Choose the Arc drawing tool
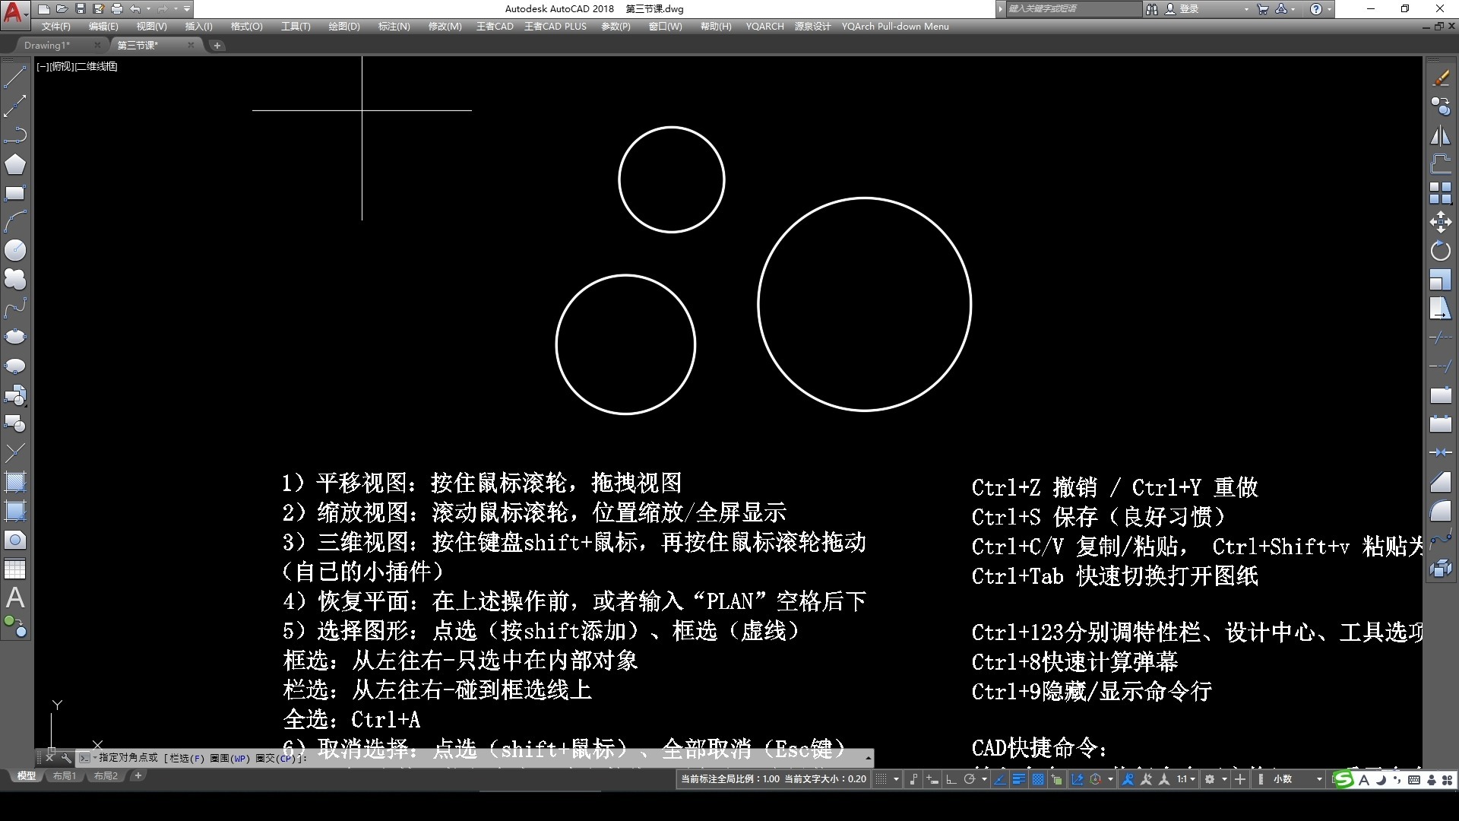The width and height of the screenshot is (1459, 821). (x=14, y=221)
